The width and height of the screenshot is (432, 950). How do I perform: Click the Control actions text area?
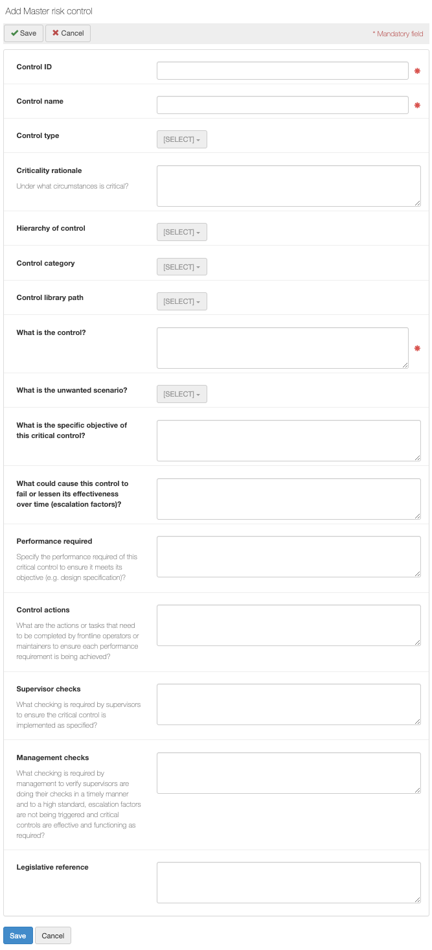tap(289, 625)
